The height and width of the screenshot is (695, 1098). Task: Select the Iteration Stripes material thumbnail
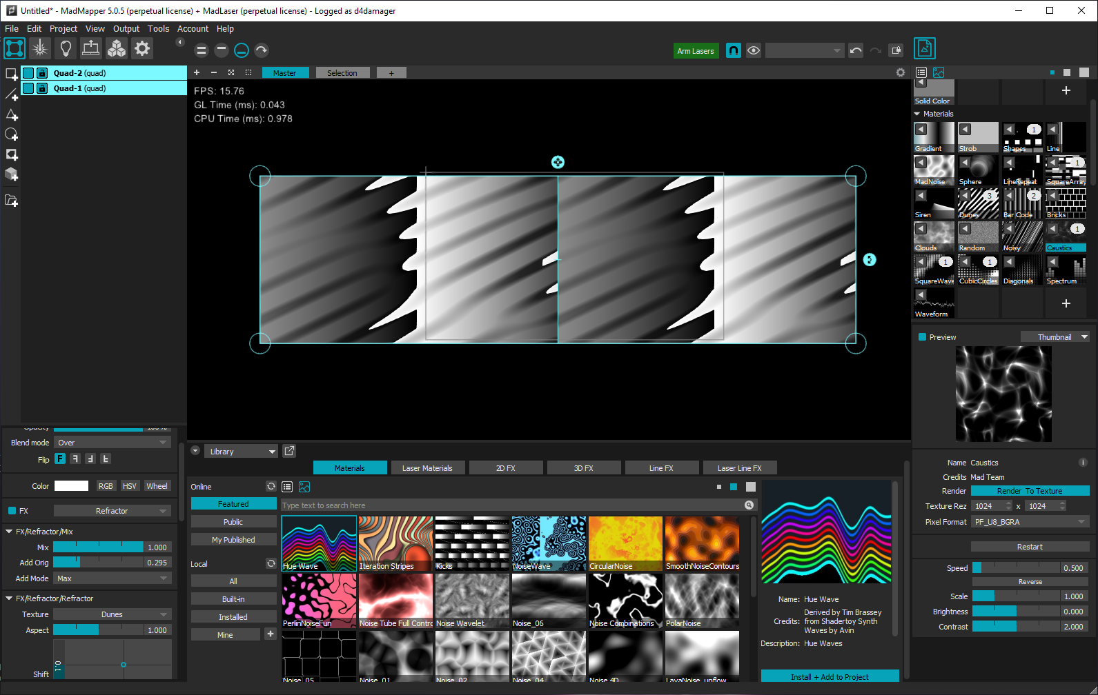point(395,543)
